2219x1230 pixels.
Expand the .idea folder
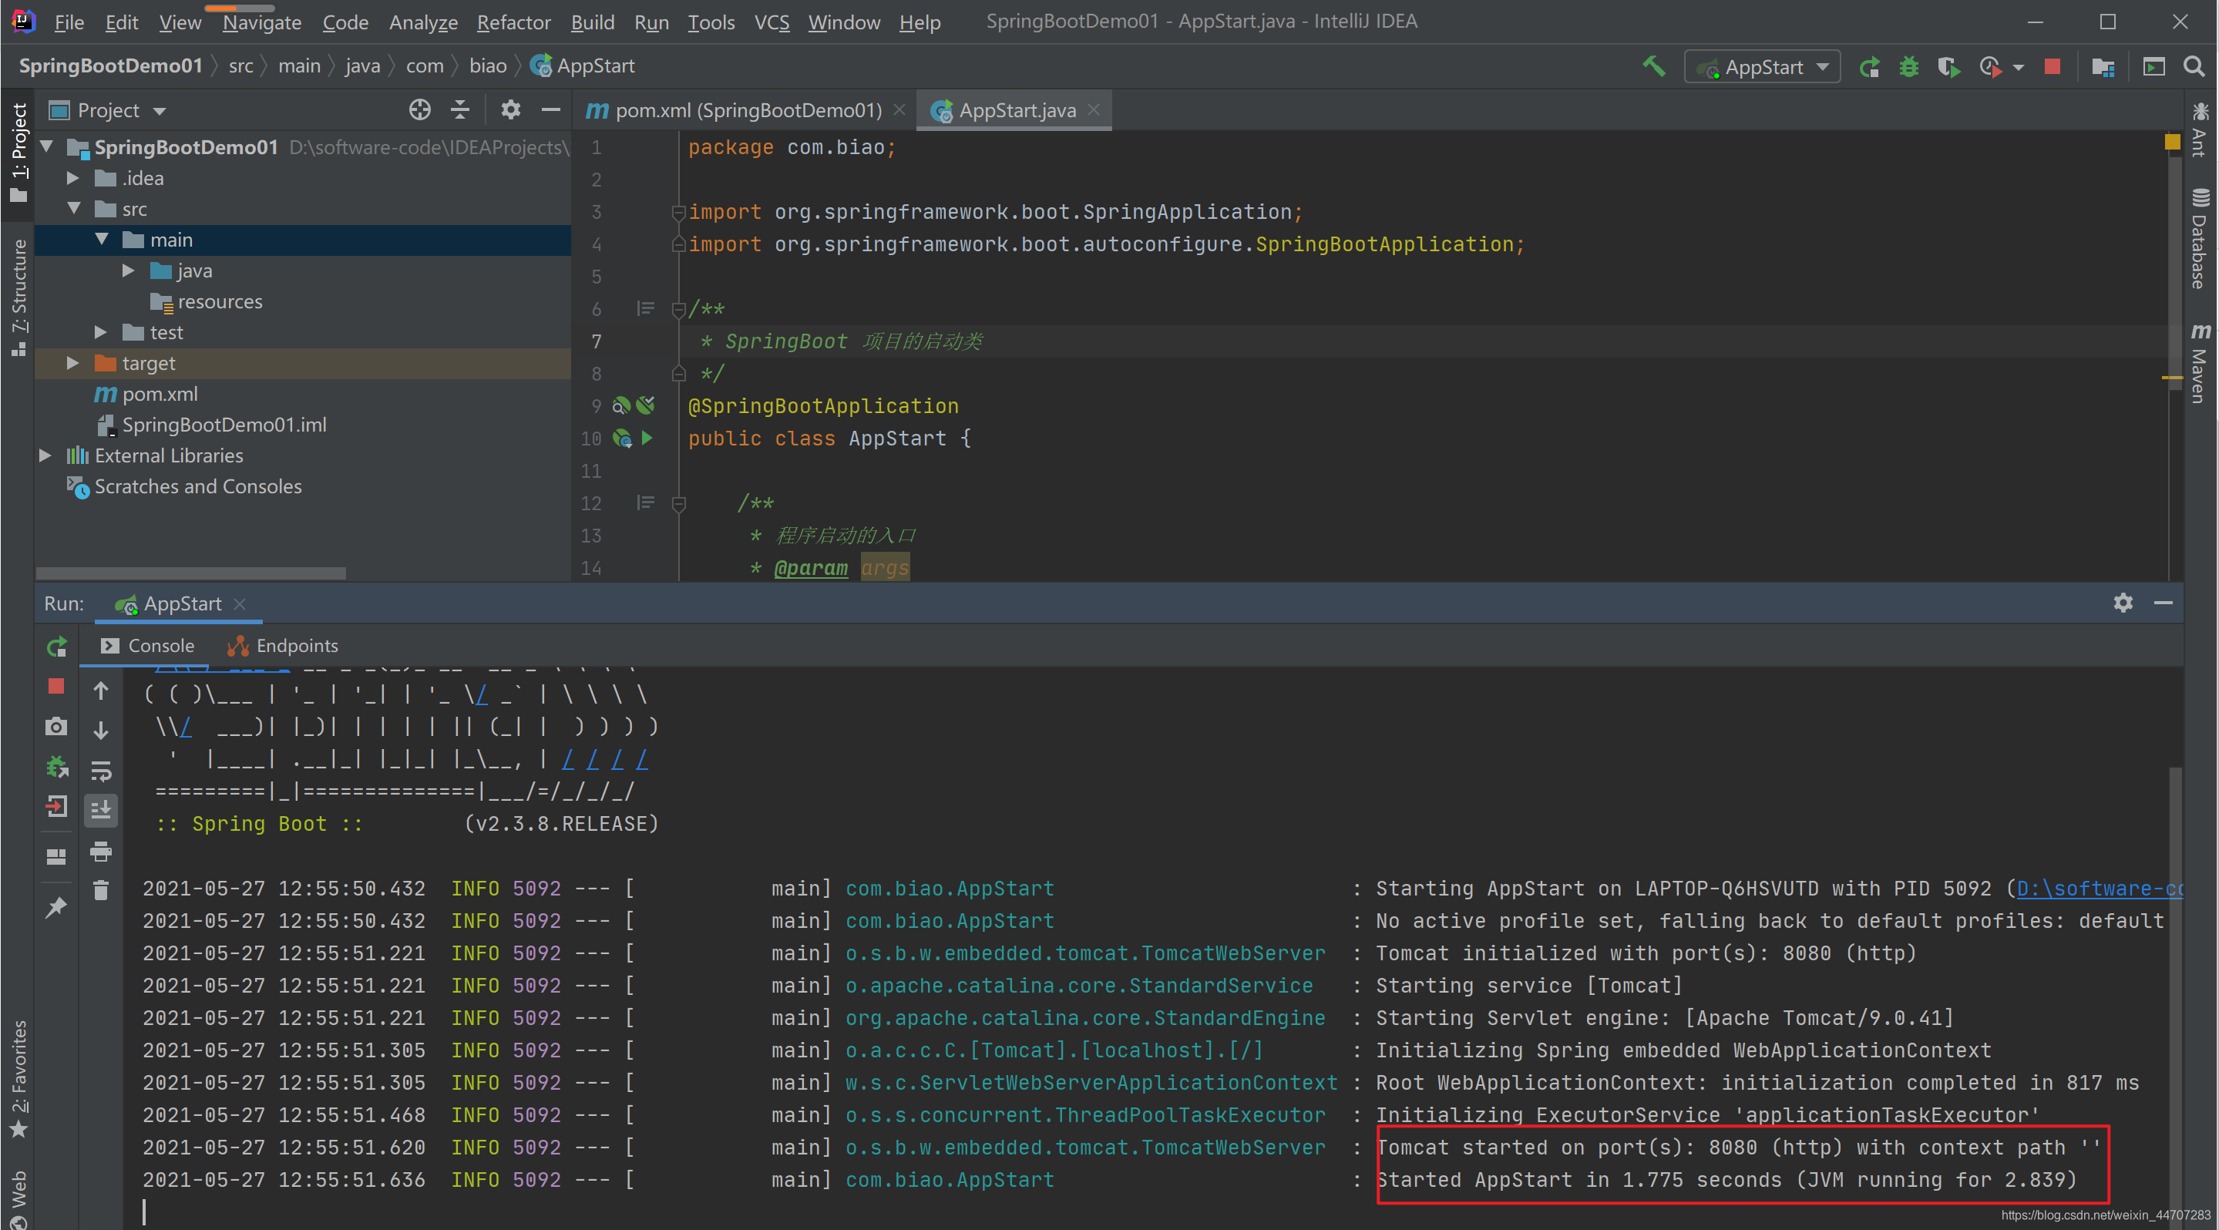point(73,177)
